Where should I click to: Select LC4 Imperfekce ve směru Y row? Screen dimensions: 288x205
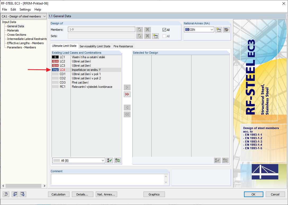point(86,70)
